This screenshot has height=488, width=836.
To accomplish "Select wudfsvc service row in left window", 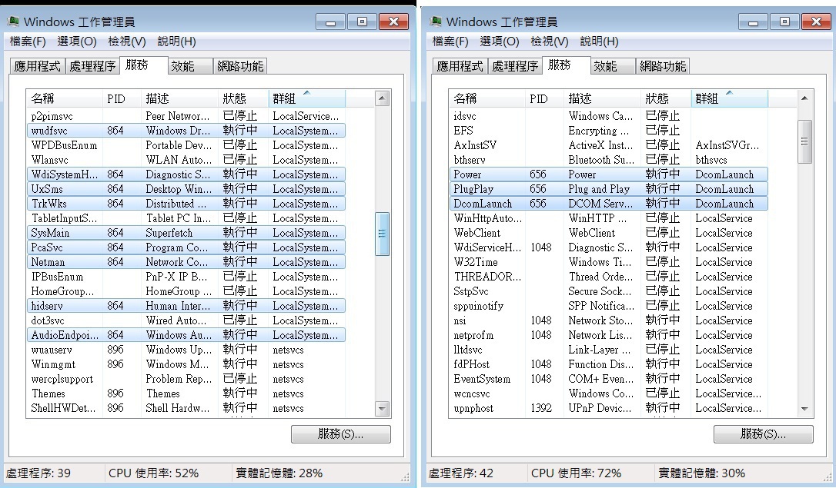I will (x=186, y=131).
